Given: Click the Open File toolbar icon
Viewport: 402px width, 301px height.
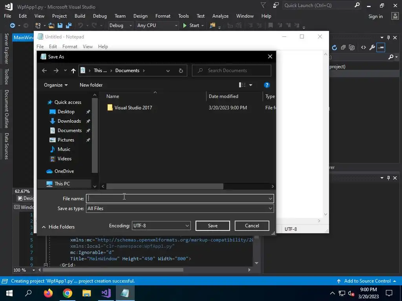Looking at the screenshot, I should tap(51, 25).
